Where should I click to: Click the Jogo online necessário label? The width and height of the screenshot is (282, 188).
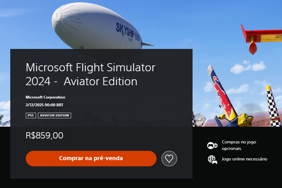click(x=244, y=159)
